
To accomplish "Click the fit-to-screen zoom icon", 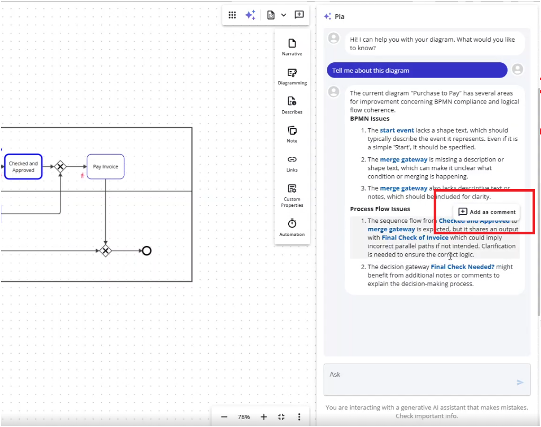I will pyautogui.click(x=281, y=417).
